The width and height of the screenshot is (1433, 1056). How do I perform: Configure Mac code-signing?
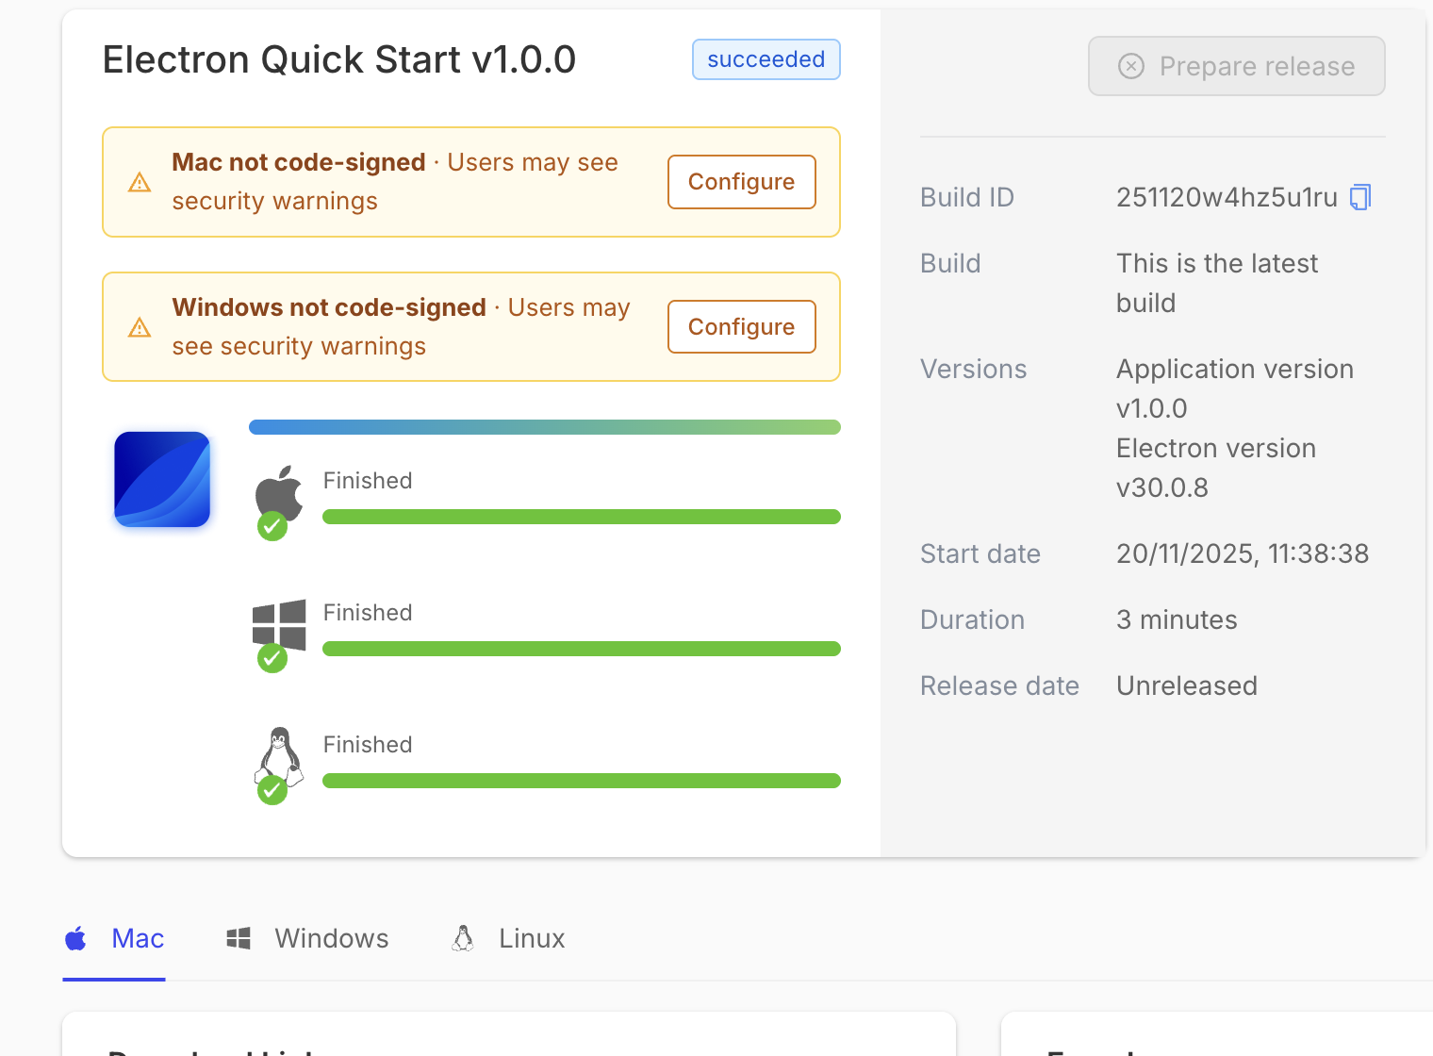[742, 182]
